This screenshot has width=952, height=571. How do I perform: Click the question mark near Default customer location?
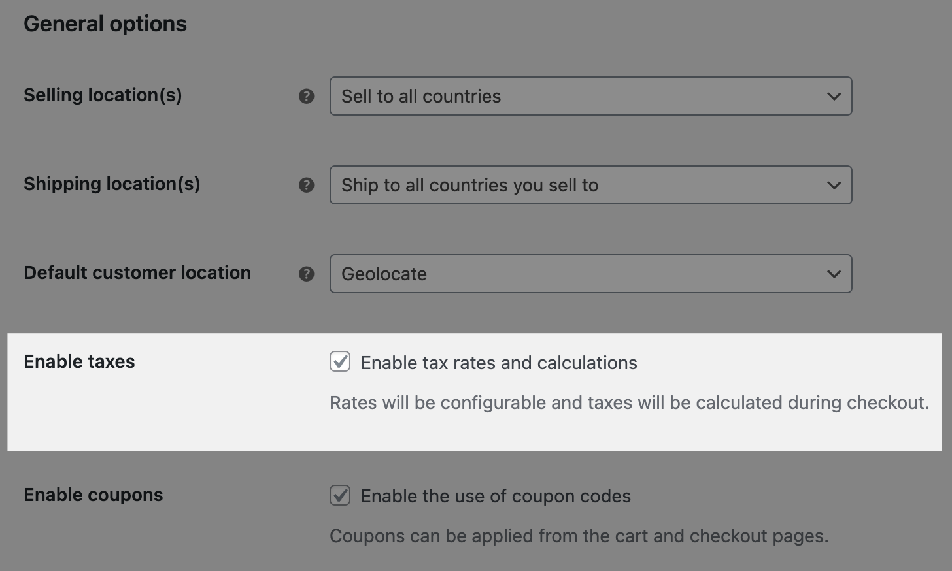306,274
